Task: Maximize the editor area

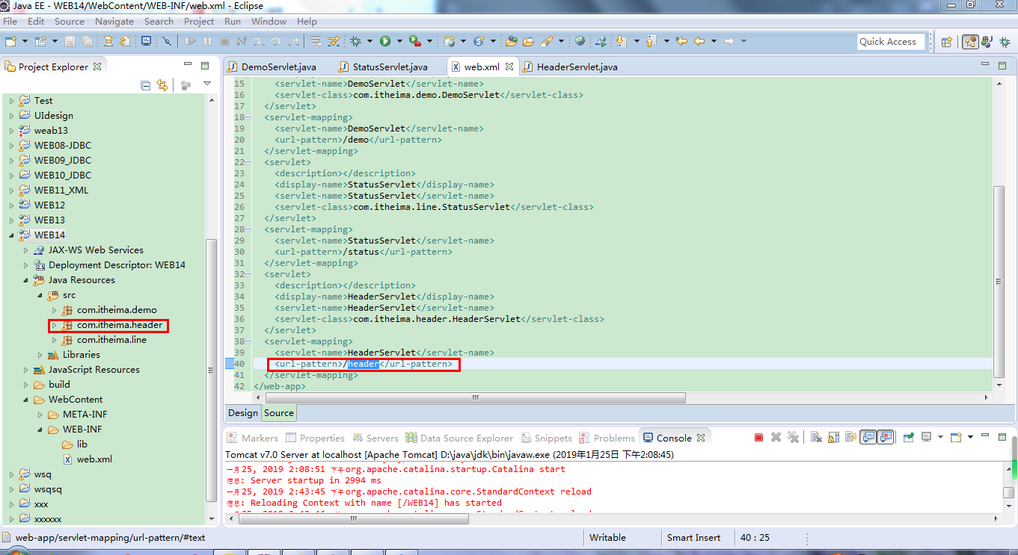Action: pos(1003,66)
